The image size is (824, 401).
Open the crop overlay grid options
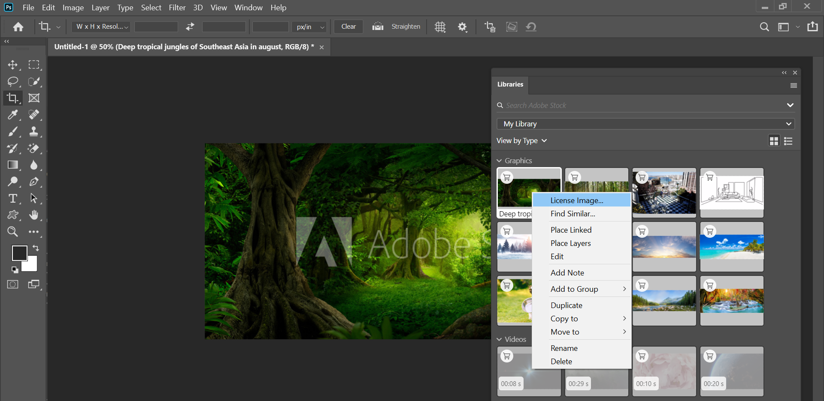tap(440, 27)
